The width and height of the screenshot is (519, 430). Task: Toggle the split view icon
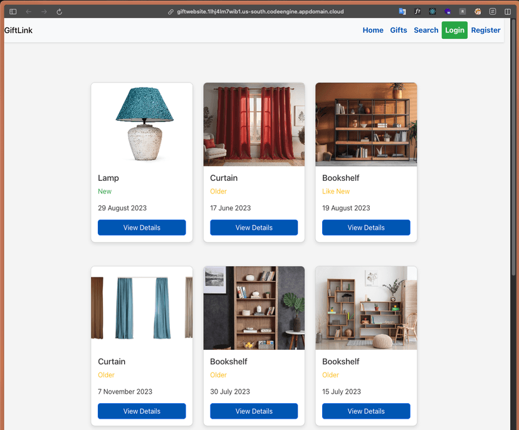(508, 11)
